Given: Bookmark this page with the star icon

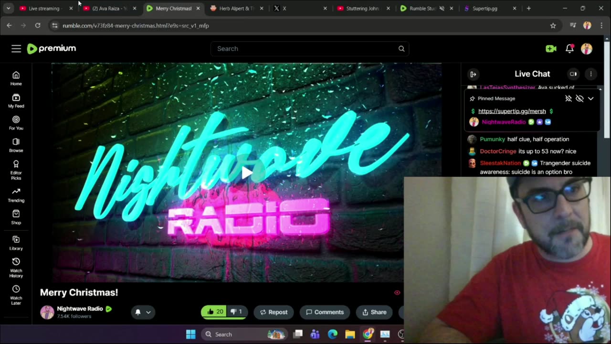Looking at the screenshot, I should point(553,26).
